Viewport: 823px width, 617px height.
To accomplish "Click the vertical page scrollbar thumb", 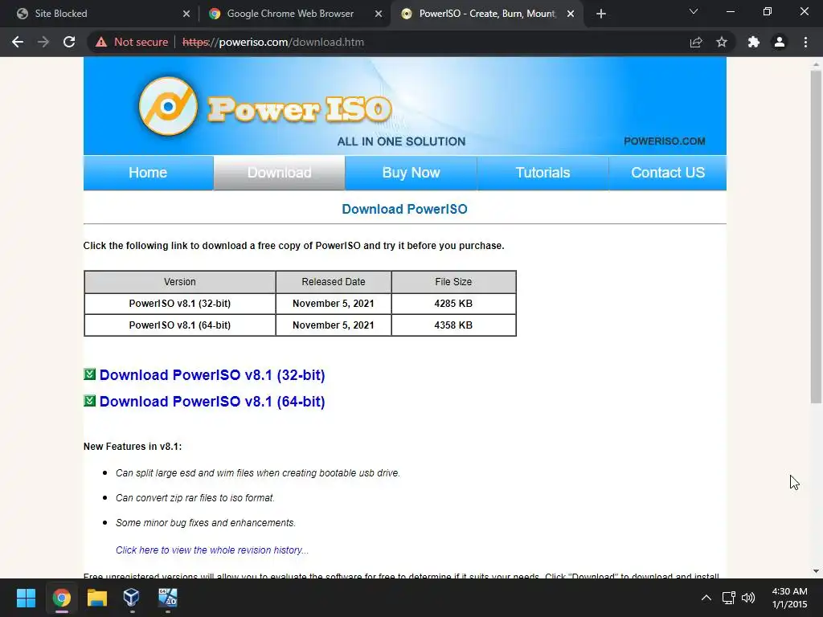I will click(x=816, y=236).
